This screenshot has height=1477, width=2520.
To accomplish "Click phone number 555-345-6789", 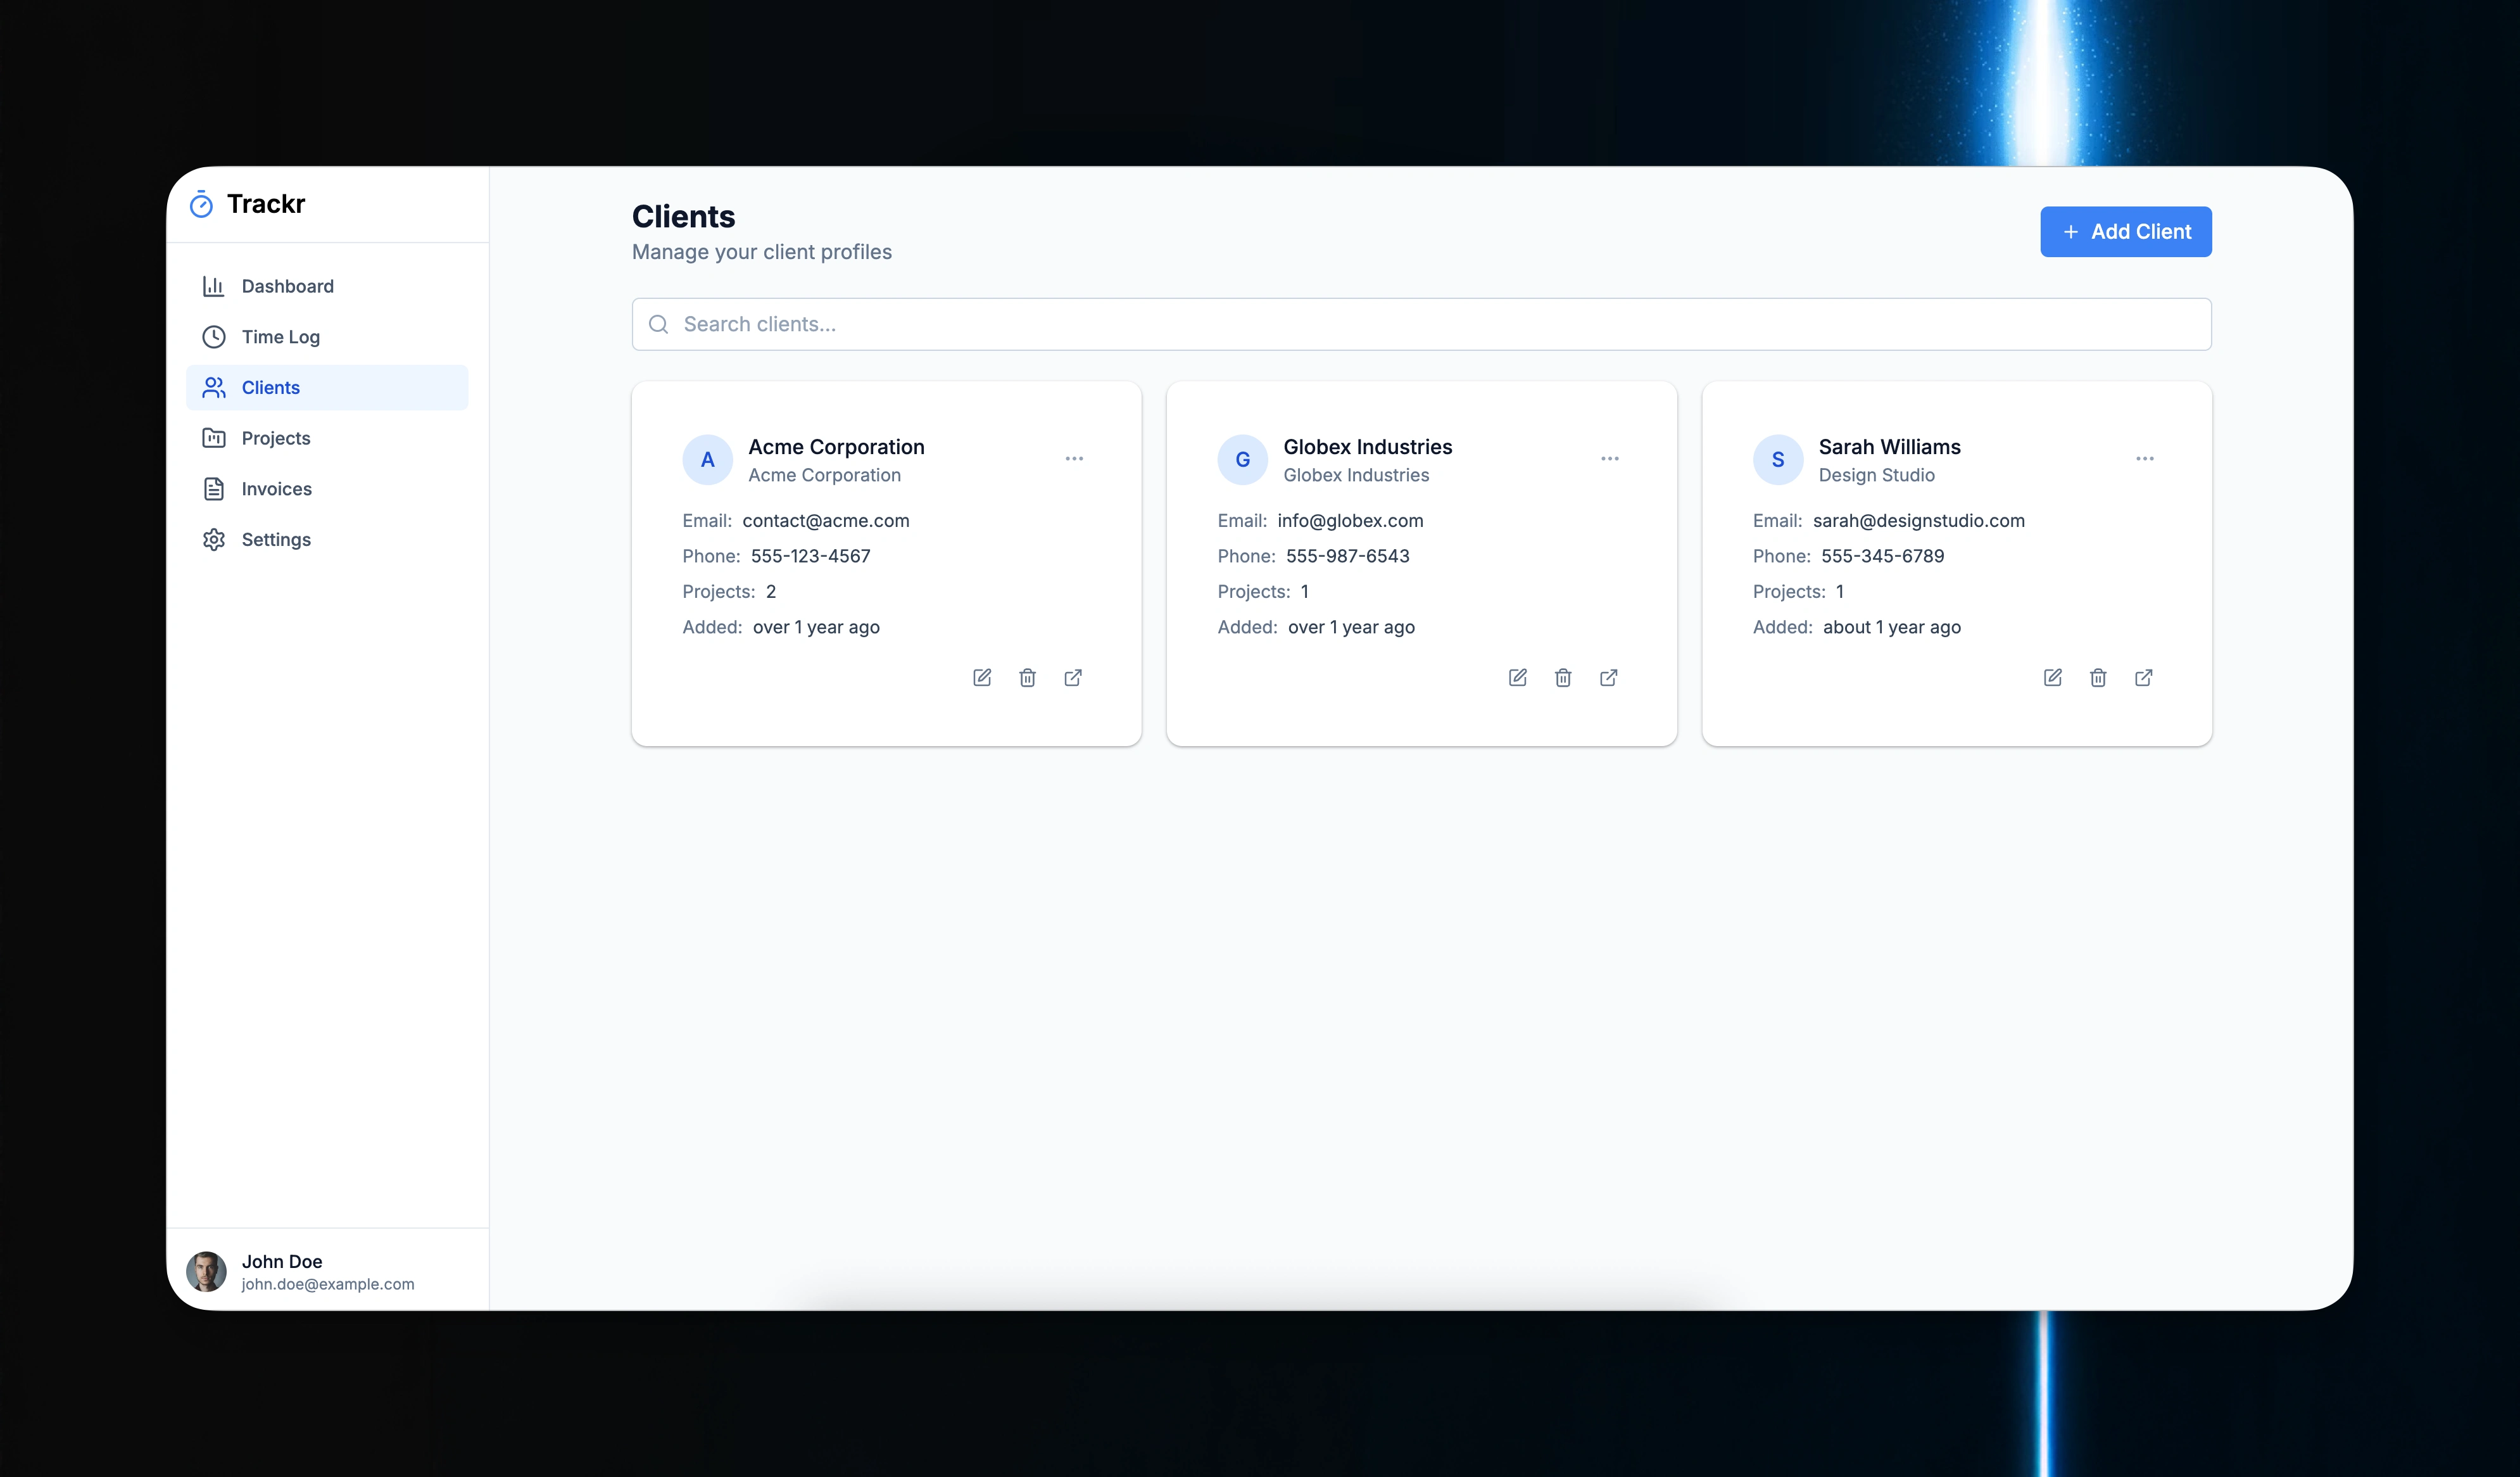I will coord(1882,556).
